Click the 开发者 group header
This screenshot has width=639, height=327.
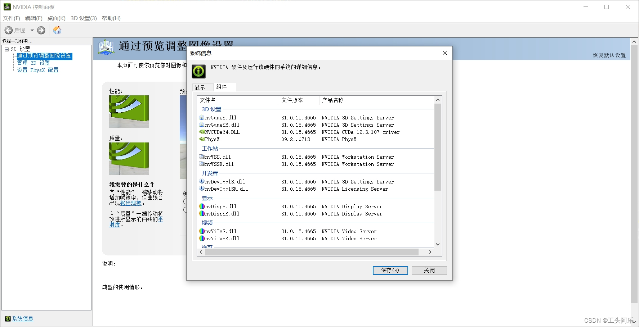point(210,173)
